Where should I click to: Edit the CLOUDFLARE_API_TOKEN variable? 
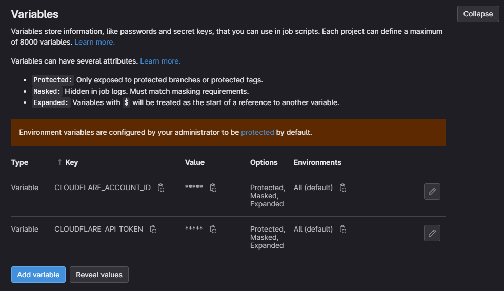click(432, 233)
